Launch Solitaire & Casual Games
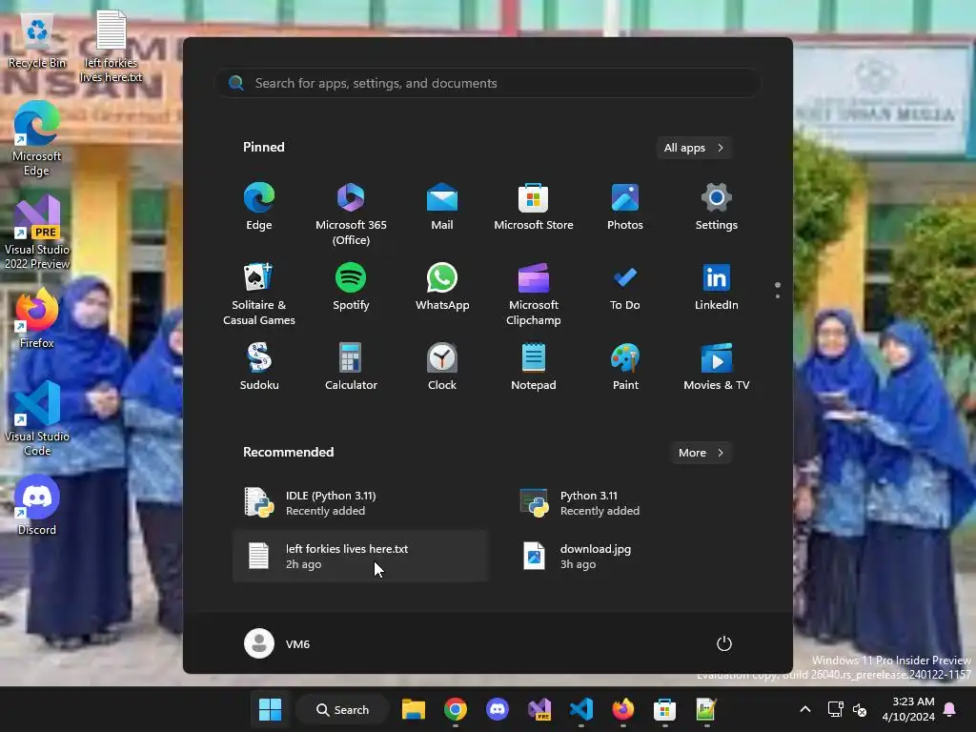976x732 pixels. [x=259, y=294]
